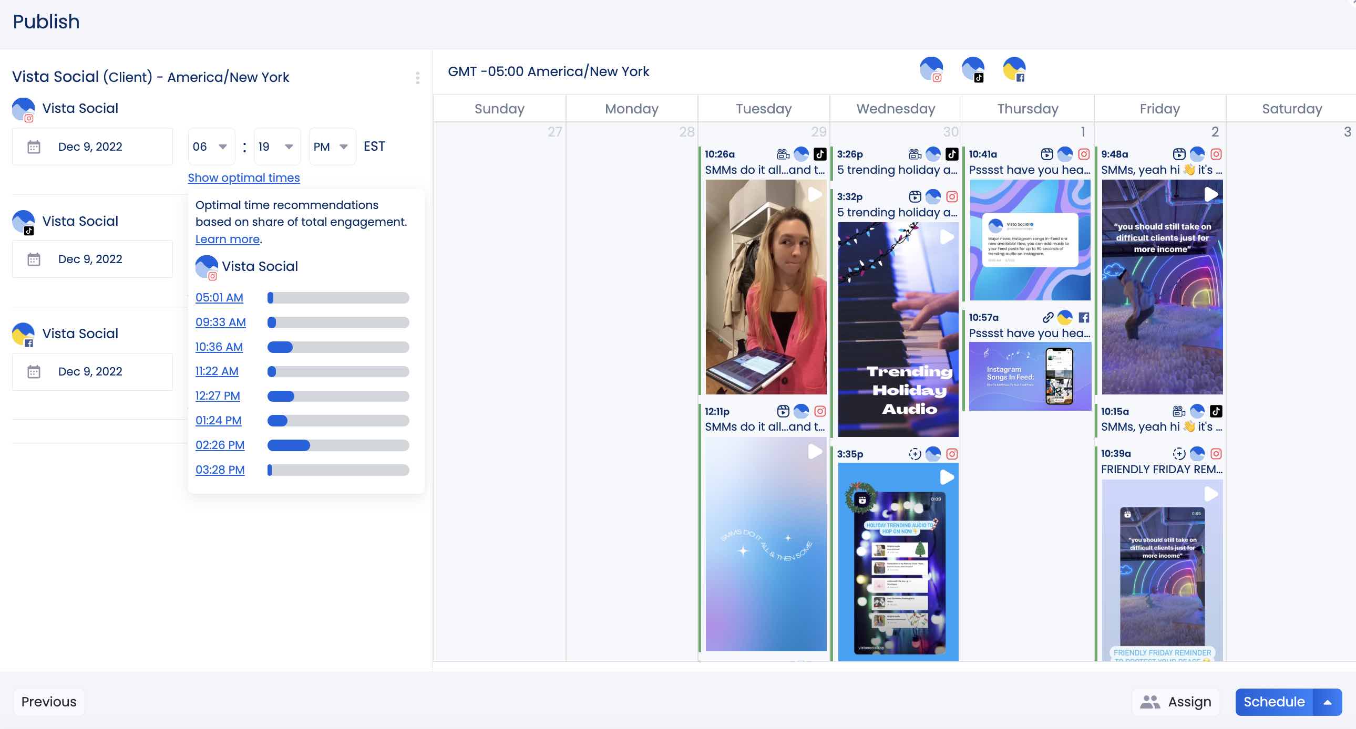1356x729 pixels.
Task: Open the hour dropdown showing 06
Action: click(211, 147)
